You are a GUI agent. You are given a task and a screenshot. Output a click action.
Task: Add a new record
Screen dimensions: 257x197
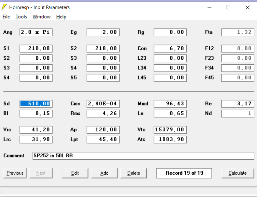pos(104,173)
